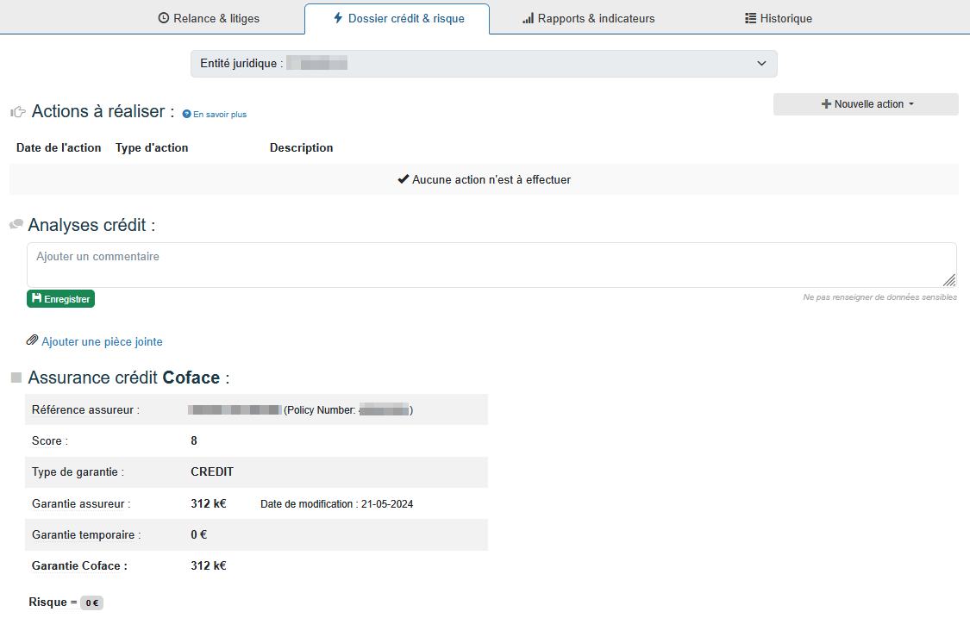
Task: Click the speech bubbles icon by Analyses crédit
Action: pos(16,225)
